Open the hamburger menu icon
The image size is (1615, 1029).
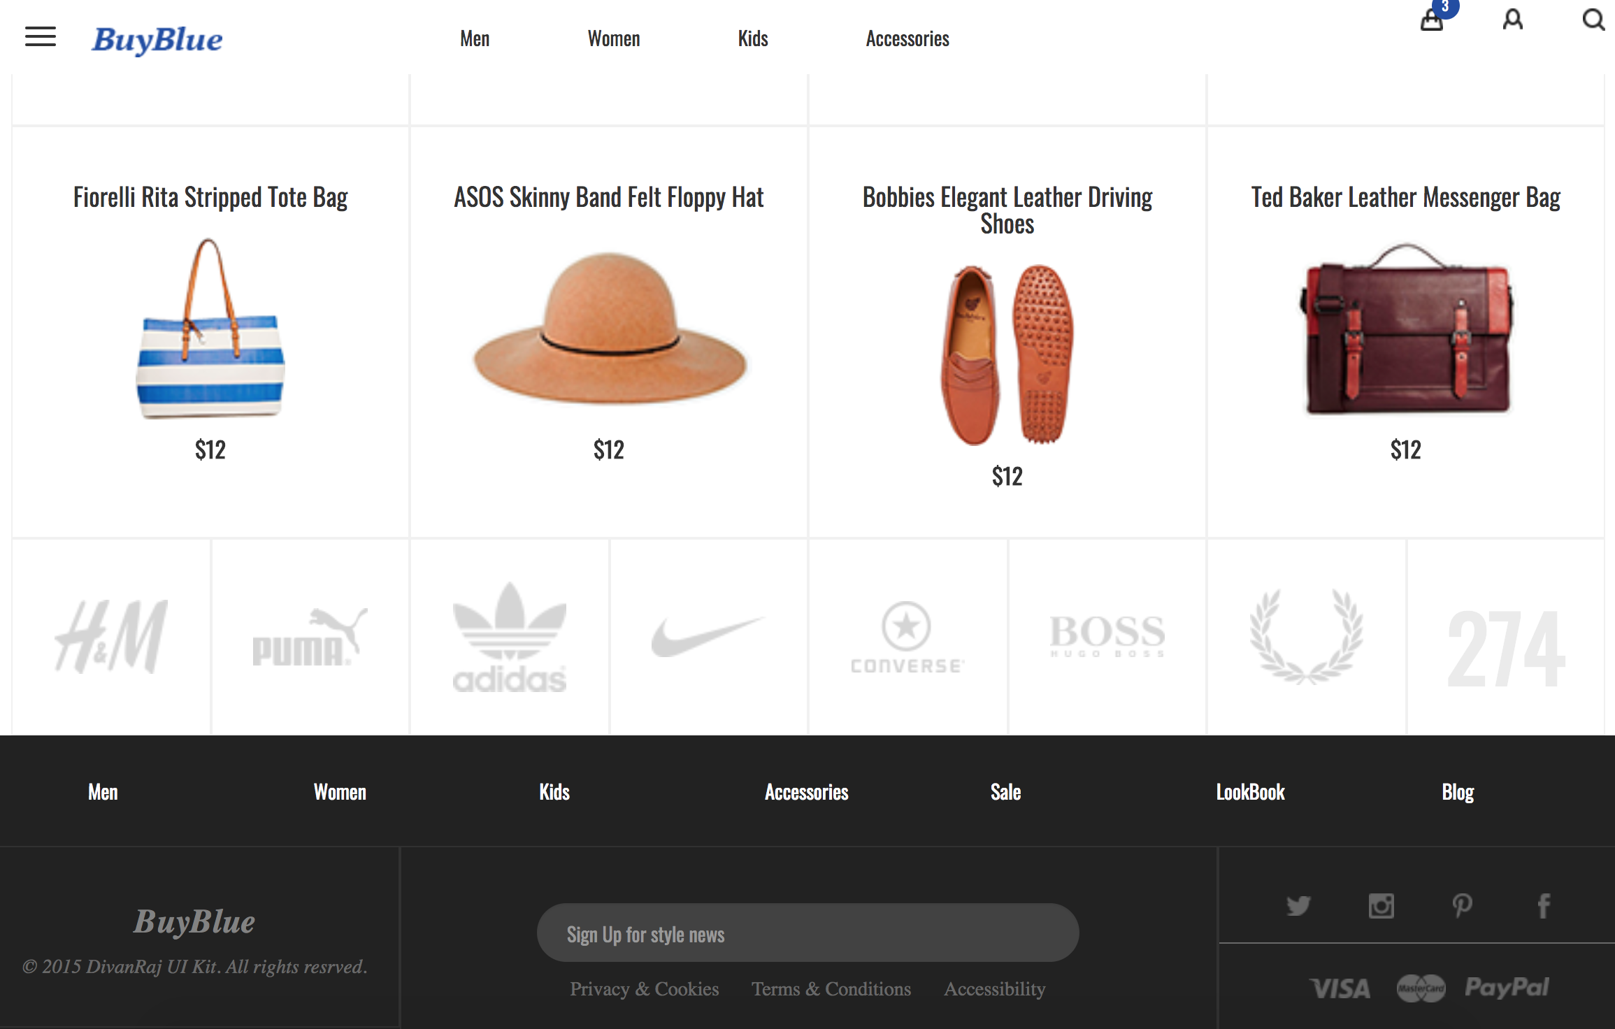point(41,36)
